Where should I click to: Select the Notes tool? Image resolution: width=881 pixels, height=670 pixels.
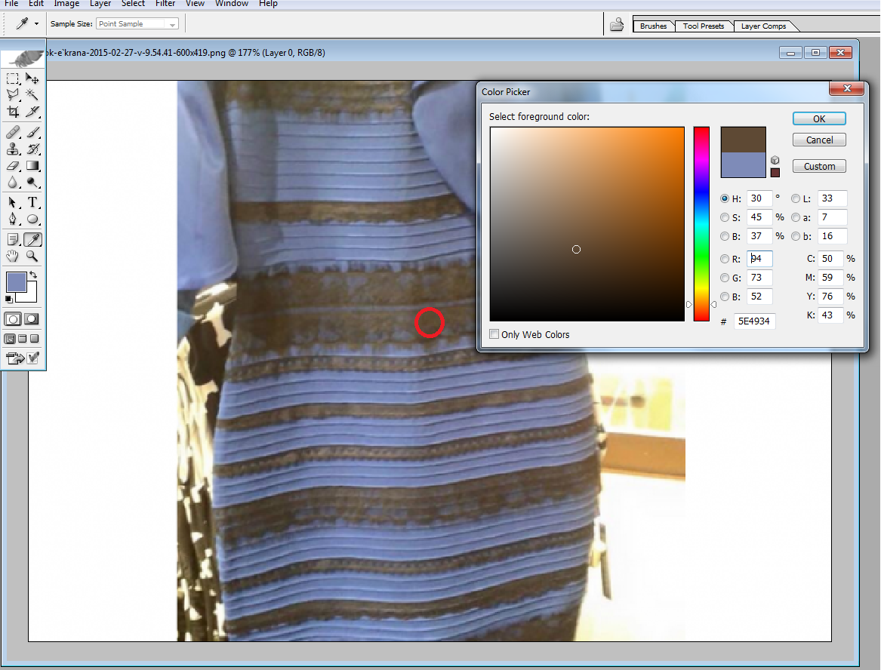(x=13, y=240)
